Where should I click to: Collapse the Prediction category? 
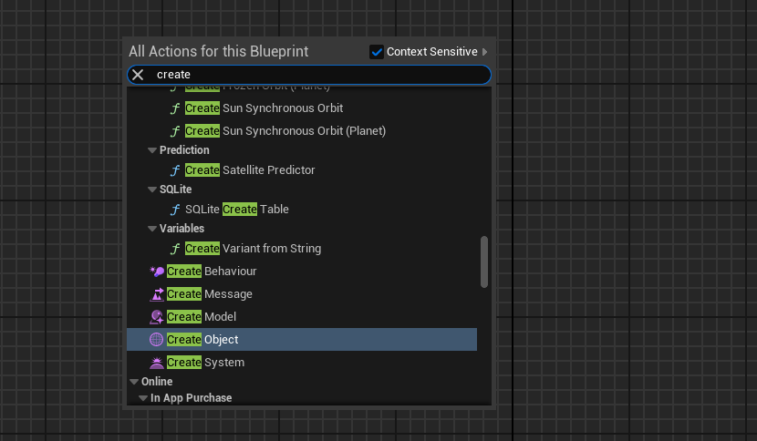click(152, 150)
